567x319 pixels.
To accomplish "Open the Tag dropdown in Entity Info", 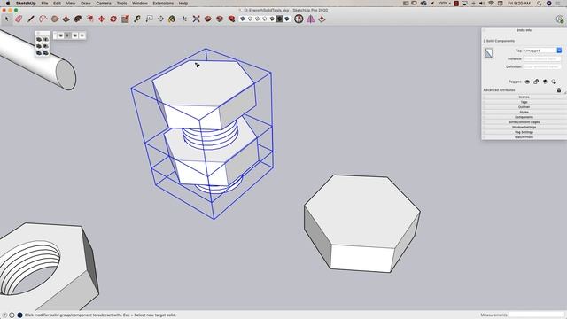I will (x=542, y=51).
